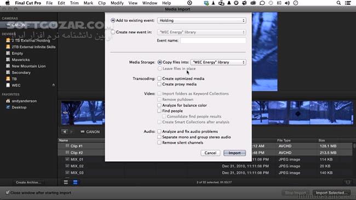Select Add to existing event radio button

pyautogui.click(x=113, y=20)
